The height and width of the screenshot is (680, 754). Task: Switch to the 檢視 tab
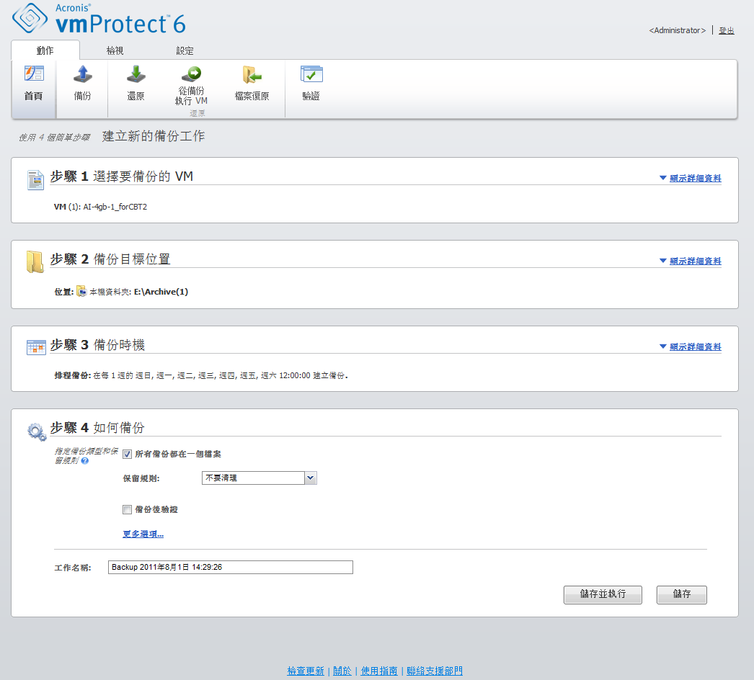(x=115, y=51)
